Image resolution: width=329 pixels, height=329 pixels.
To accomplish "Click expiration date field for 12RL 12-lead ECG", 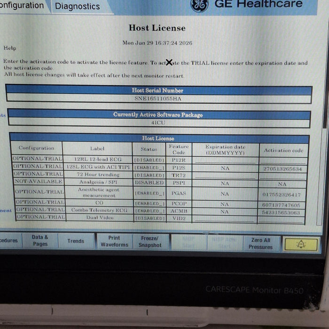I will pyautogui.click(x=225, y=161).
